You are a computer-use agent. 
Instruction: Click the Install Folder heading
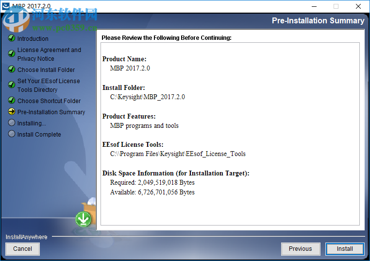click(124, 87)
